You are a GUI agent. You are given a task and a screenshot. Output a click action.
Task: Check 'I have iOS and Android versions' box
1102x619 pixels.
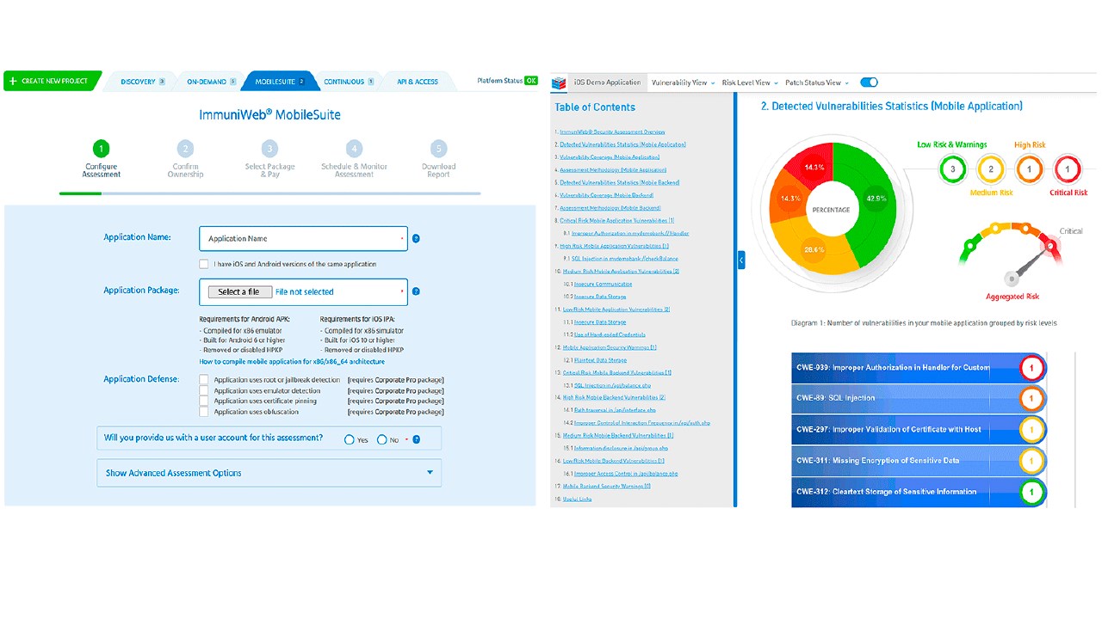[203, 264]
